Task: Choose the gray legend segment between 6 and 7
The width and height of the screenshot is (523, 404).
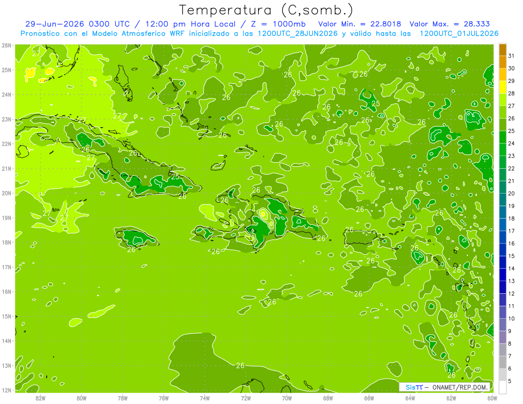Action: click(x=503, y=362)
